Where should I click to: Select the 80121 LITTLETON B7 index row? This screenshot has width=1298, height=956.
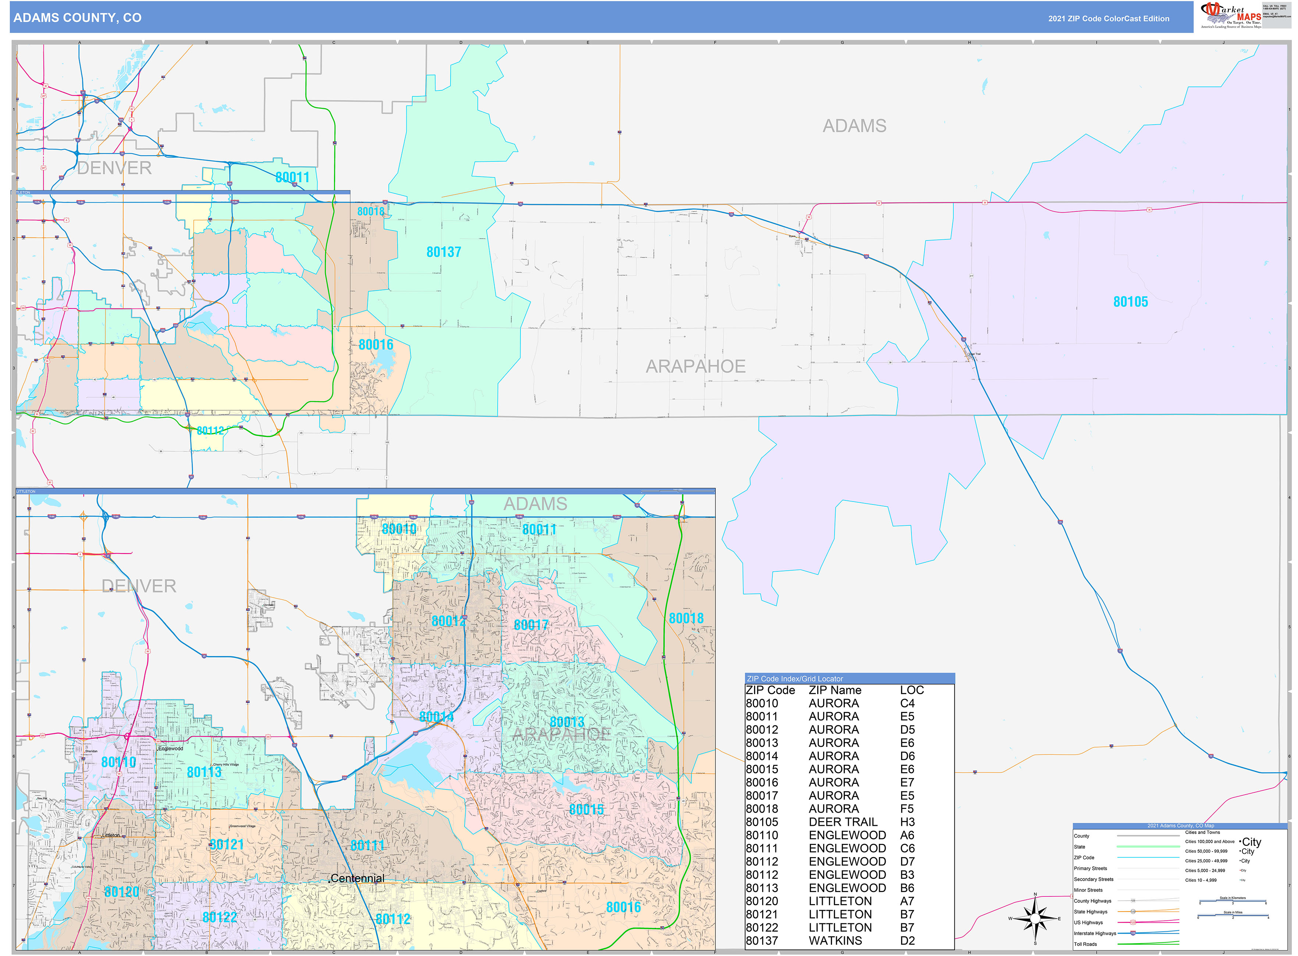point(849,915)
